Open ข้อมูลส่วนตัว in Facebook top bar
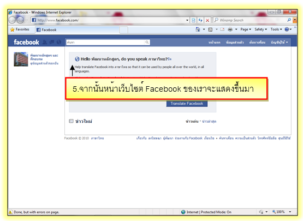This screenshot has height=221, width=303. [x=235, y=43]
